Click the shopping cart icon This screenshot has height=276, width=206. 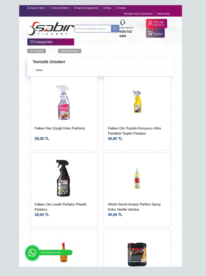point(150,33)
